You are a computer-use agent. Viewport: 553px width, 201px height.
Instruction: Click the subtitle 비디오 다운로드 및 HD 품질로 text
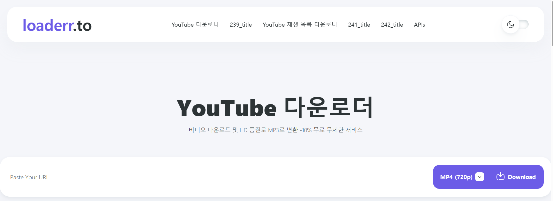pos(275,130)
